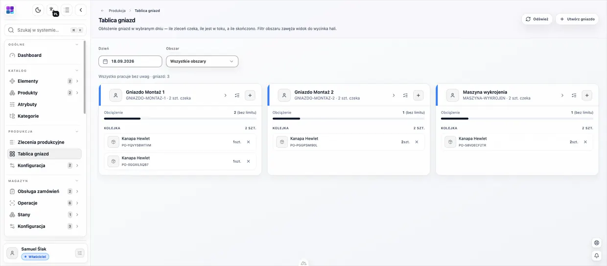This screenshot has height=266, width=607.
Task: Click the app logo in sidebar
Action: coord(10,10)
